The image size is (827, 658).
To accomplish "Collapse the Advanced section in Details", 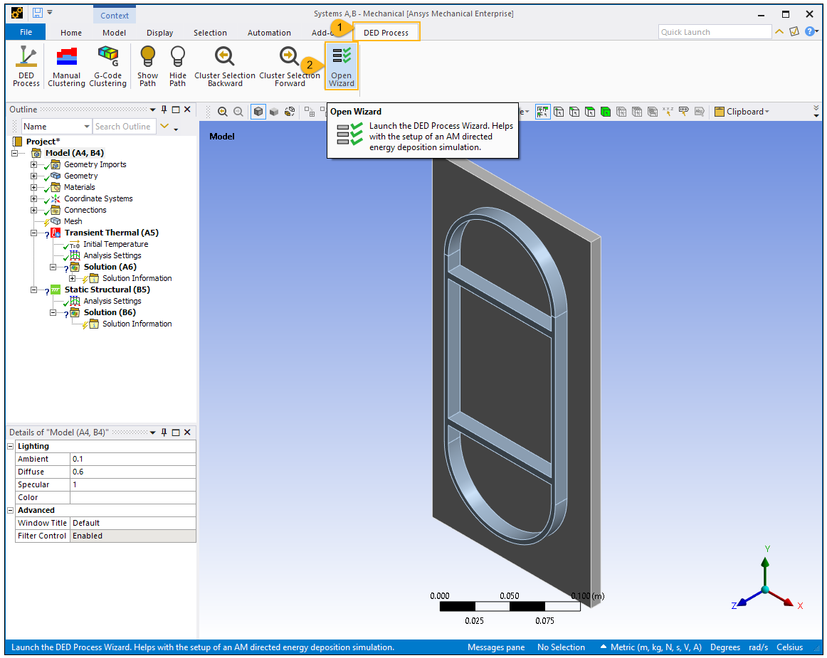I will tap(11, 510).
